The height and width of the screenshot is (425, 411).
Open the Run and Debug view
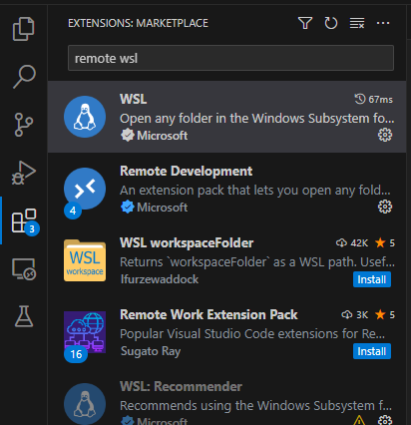[24, 173]
